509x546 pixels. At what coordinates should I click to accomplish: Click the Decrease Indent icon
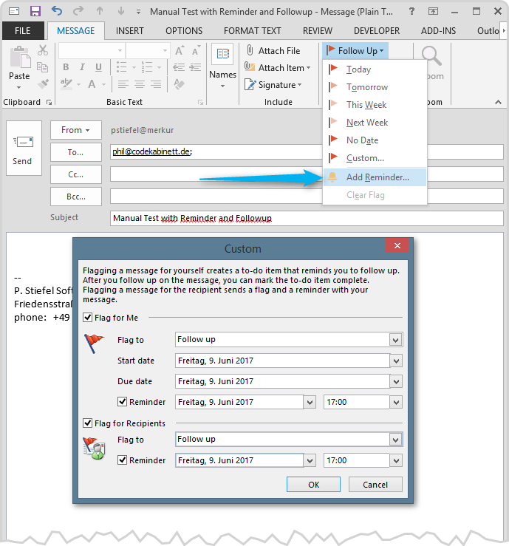pyautogui.click(x=179, y=66)
